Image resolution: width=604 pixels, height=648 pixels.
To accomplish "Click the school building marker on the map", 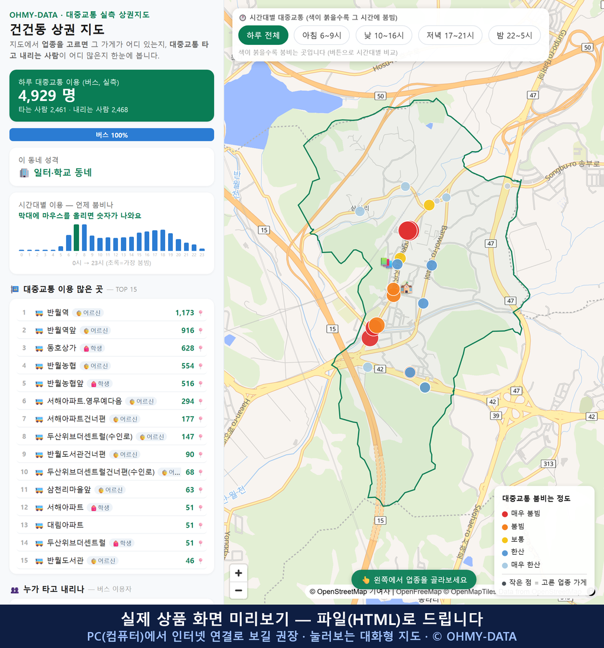I will point(406,287).
